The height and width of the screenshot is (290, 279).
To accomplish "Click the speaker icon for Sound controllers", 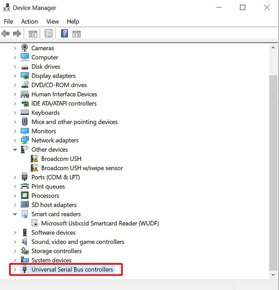I will [x=25, y=242].
